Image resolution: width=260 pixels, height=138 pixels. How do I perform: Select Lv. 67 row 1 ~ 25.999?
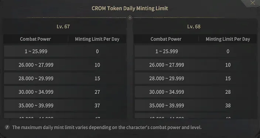tap(65, 51)
